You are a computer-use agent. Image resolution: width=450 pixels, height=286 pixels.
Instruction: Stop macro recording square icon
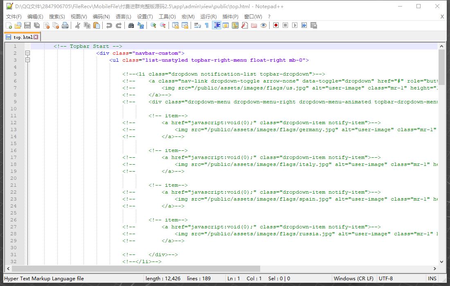(x=285, y=25)
